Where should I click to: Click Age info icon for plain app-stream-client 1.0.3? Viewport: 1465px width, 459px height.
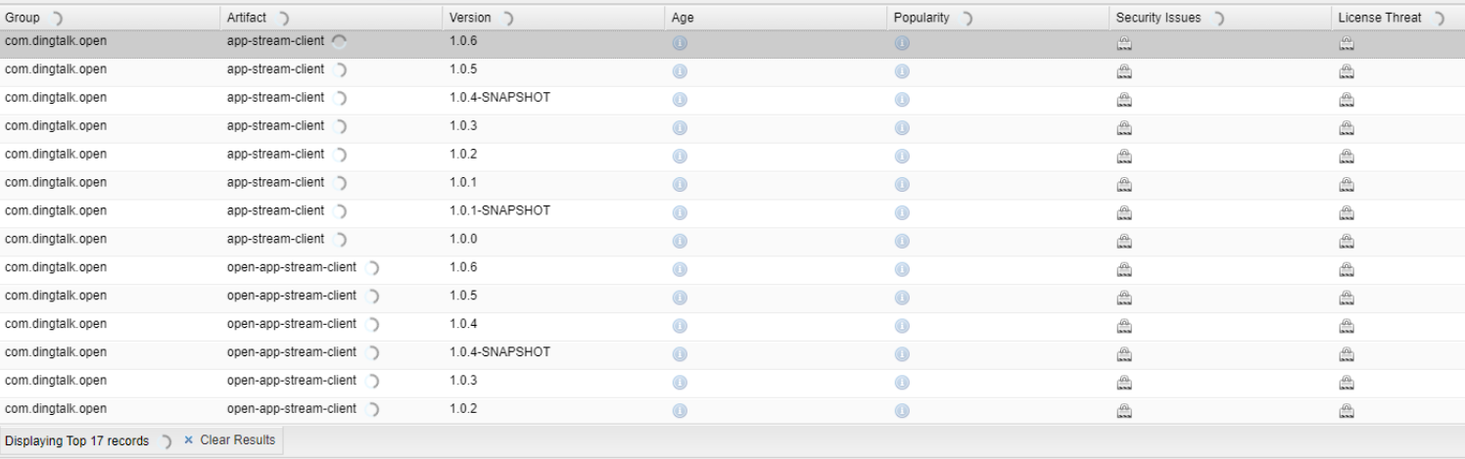[680, 128]
